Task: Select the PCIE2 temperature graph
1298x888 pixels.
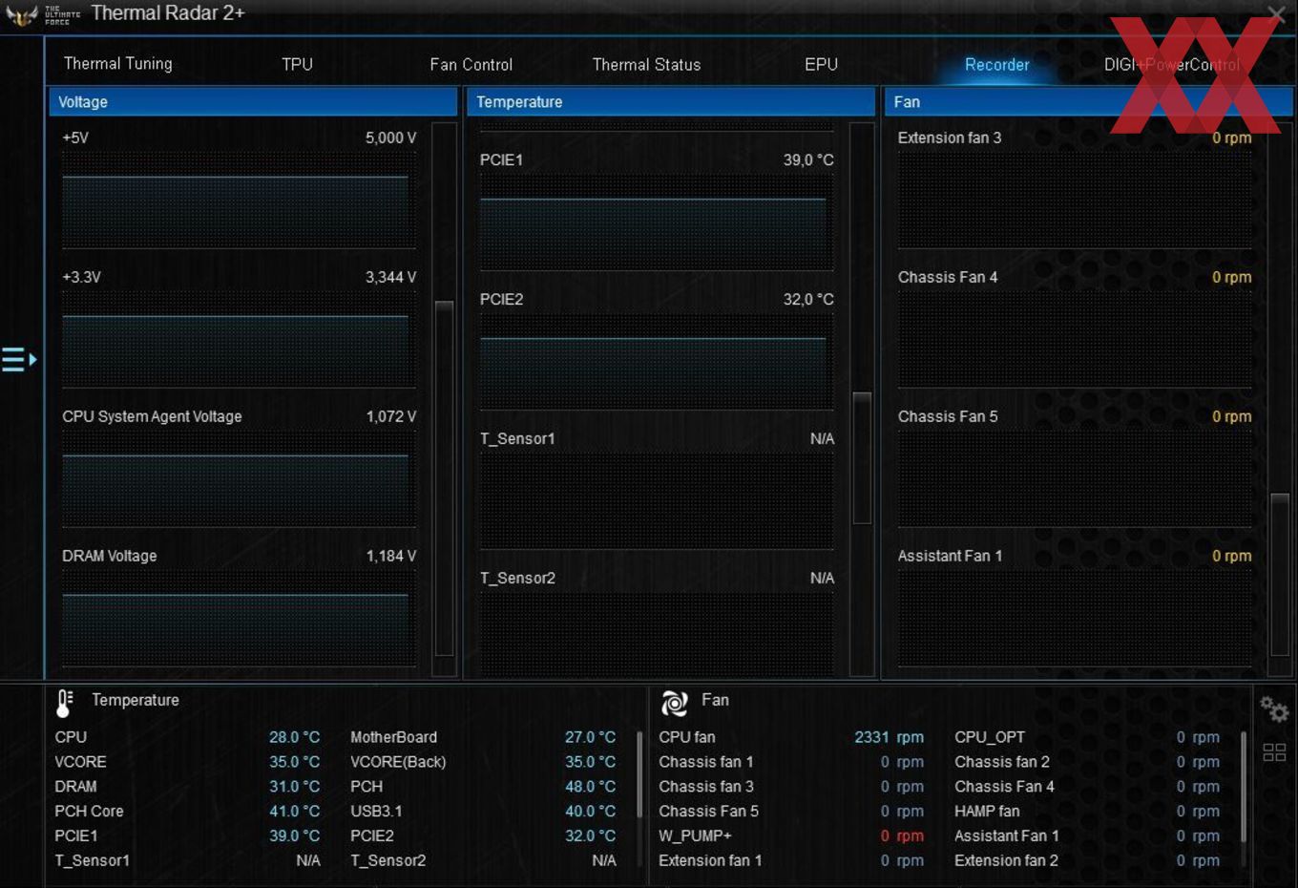Action: [658, 361]
